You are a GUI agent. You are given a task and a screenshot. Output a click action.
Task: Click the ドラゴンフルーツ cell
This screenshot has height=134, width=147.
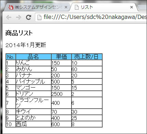[x=34, y=103]
